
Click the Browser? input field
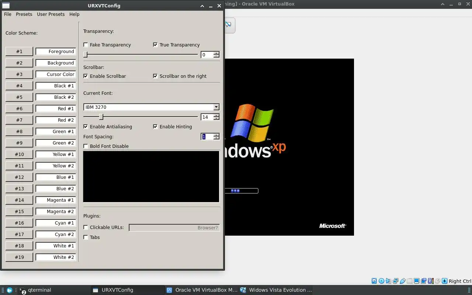pyautogui.click(x=174, y=228)
